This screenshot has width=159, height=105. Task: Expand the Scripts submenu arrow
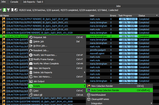click(85, 86)
